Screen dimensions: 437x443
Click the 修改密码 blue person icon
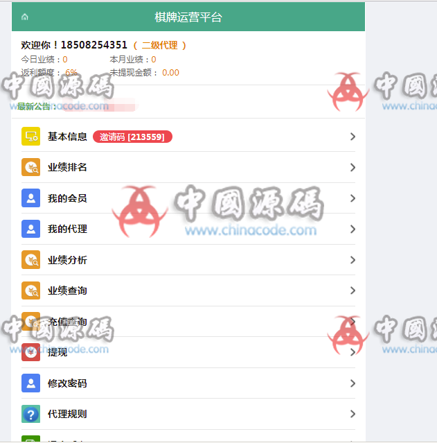[30, 383]
